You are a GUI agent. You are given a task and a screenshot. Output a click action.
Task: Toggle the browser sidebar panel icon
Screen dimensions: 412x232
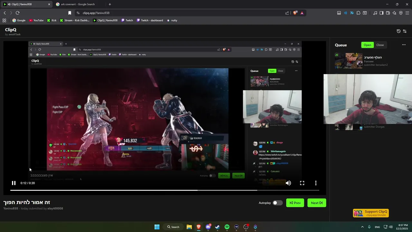coord(381,13)
